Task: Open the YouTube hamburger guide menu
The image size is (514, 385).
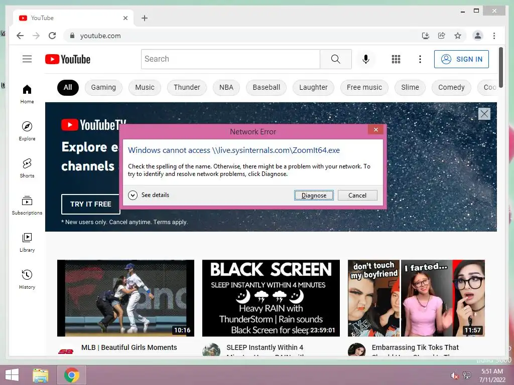Action: click(27, 59)
